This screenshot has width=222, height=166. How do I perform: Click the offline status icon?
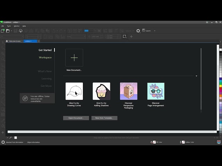pyautogui.click(x=25, y=98)
